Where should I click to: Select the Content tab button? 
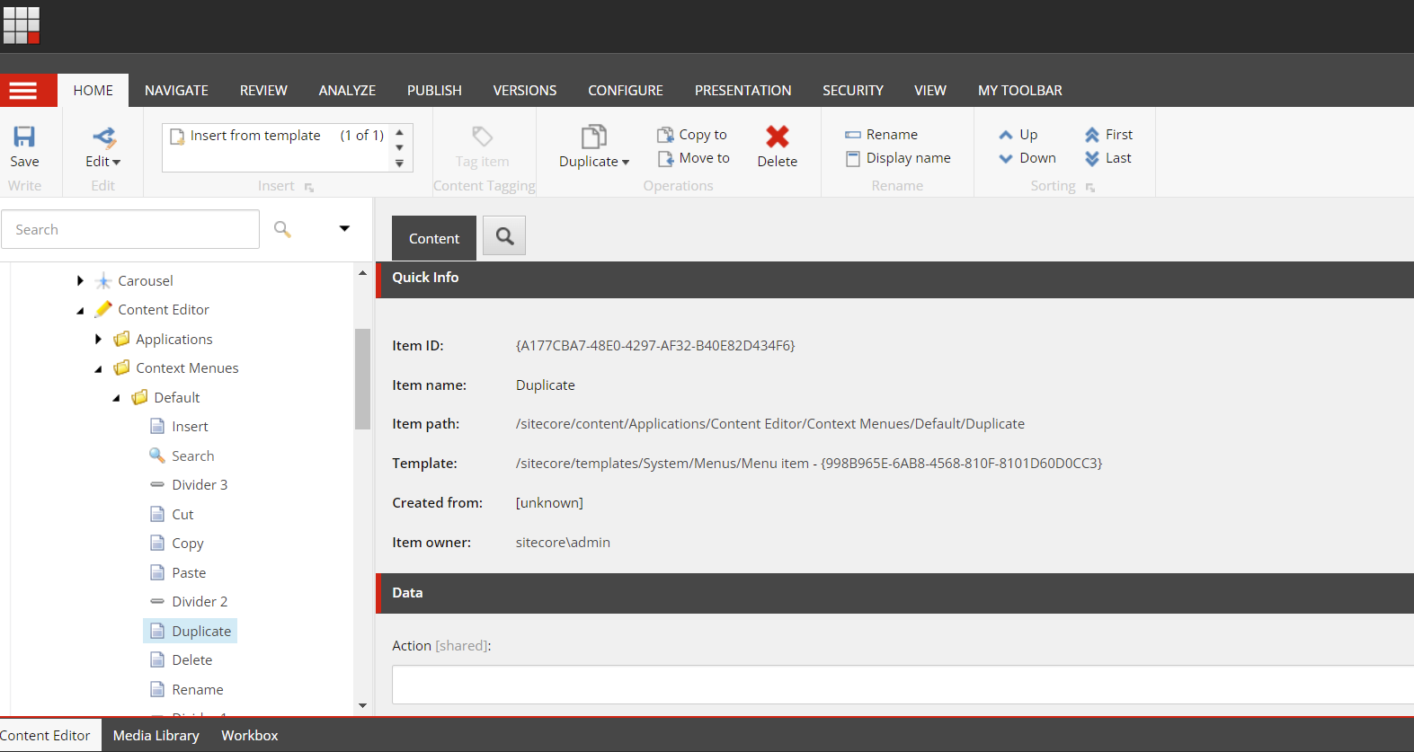(434, 238)
